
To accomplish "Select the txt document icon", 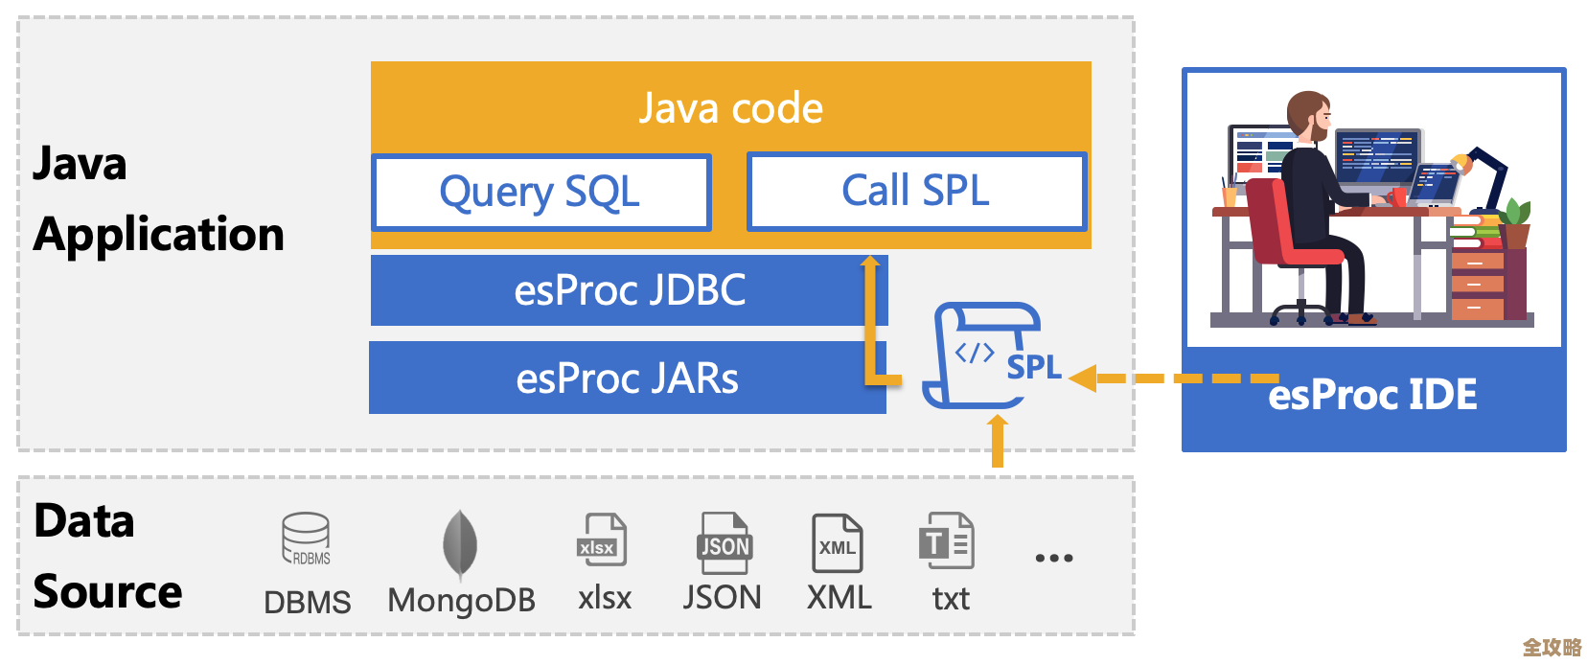I will tap(947, 541).
